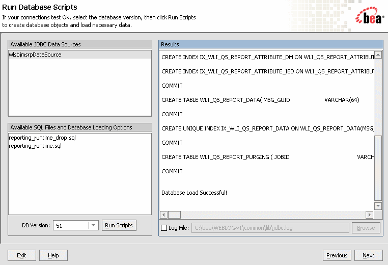The width and height of the screenshot is (388, 265).
Task: Click the CREATE TABLE WLI_QS_REPORT_DATA line
Action: point(260,100)
